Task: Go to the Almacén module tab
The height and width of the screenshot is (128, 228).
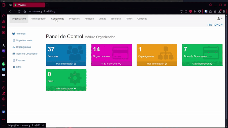Action: click(89, 19)
